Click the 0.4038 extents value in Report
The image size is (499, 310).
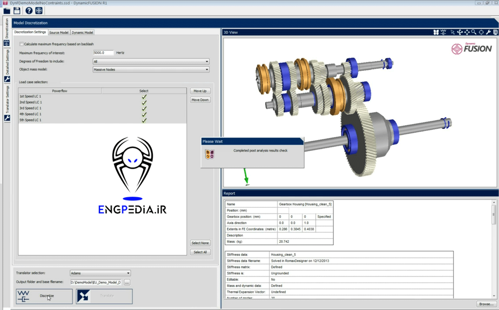point(309,229)
